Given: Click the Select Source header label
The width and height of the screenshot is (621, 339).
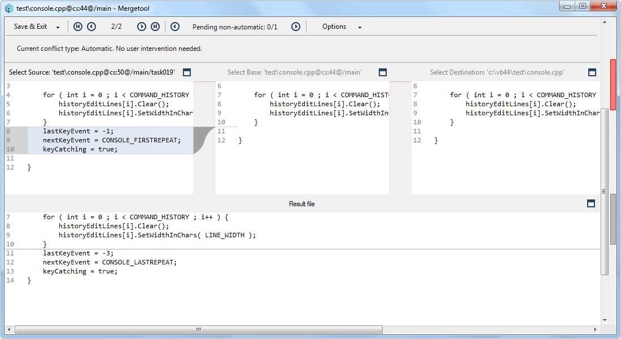Looking at the screenshot, I should pyautogui.click(x=92, y=72).
